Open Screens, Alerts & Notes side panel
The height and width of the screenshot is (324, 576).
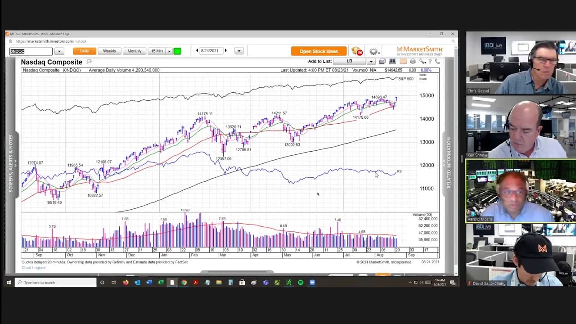pos(11,163)
